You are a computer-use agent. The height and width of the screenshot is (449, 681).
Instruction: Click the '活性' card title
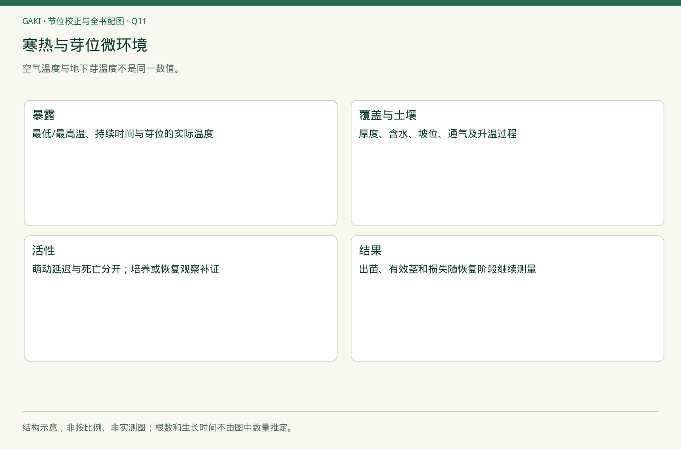(x=43, y=250)
